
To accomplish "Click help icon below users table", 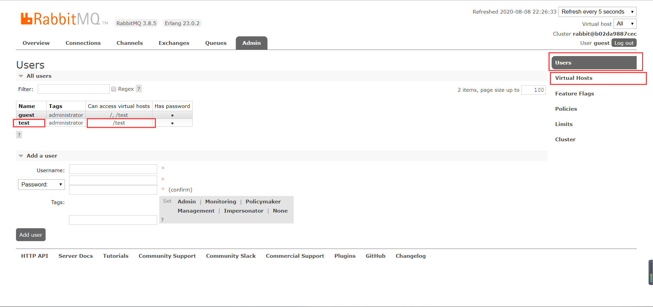I will click(19, 135).
